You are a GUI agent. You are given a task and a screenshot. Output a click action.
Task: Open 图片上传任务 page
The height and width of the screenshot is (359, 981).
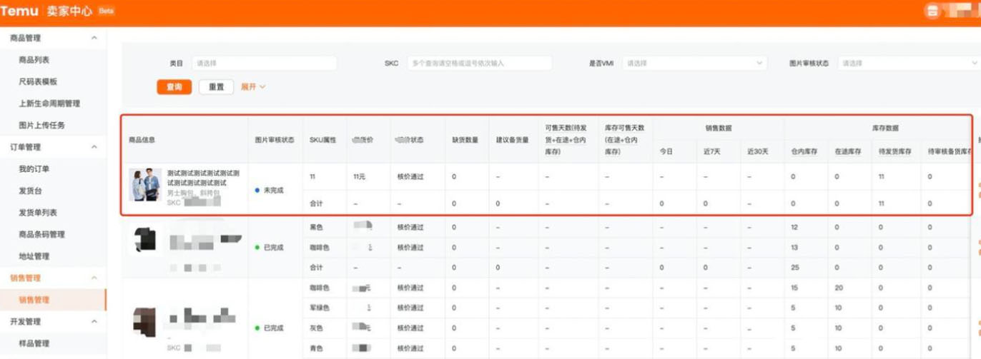point(41,125)
